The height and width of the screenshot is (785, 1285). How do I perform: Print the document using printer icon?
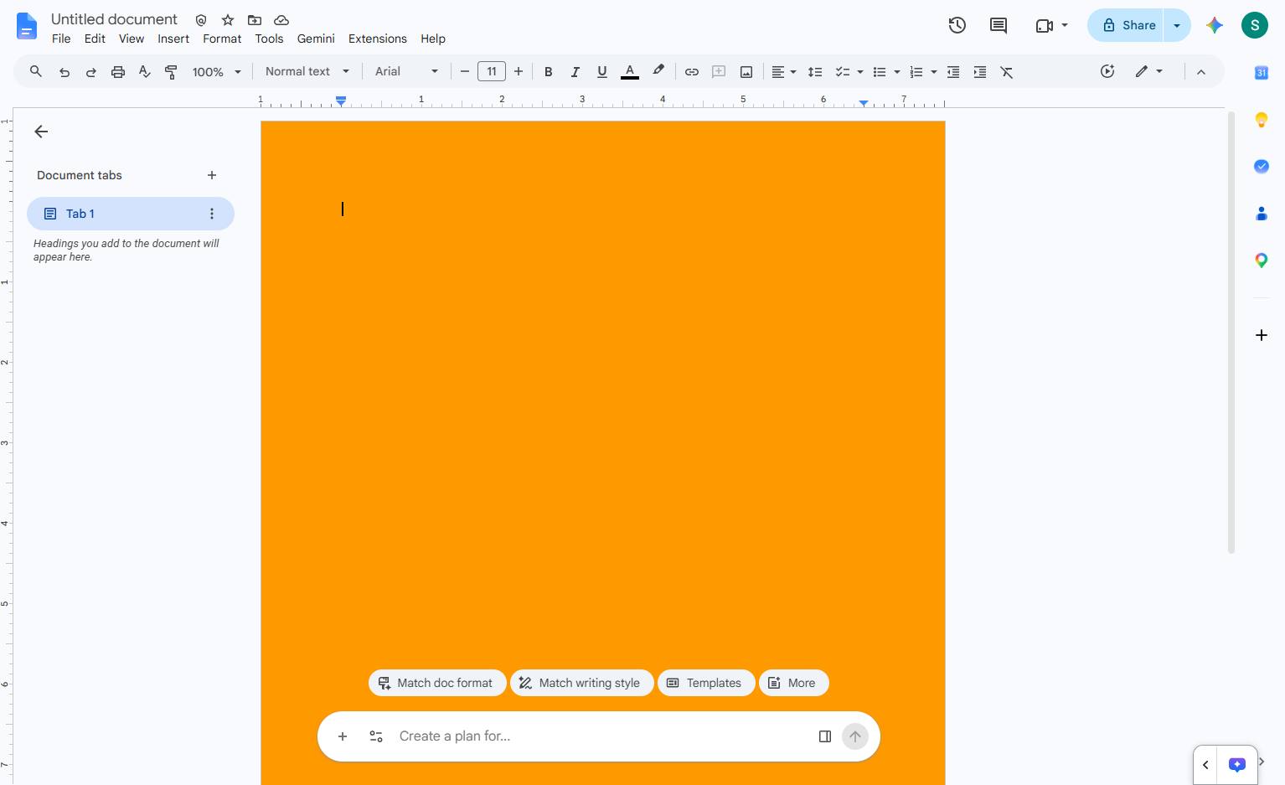point(118,72)
